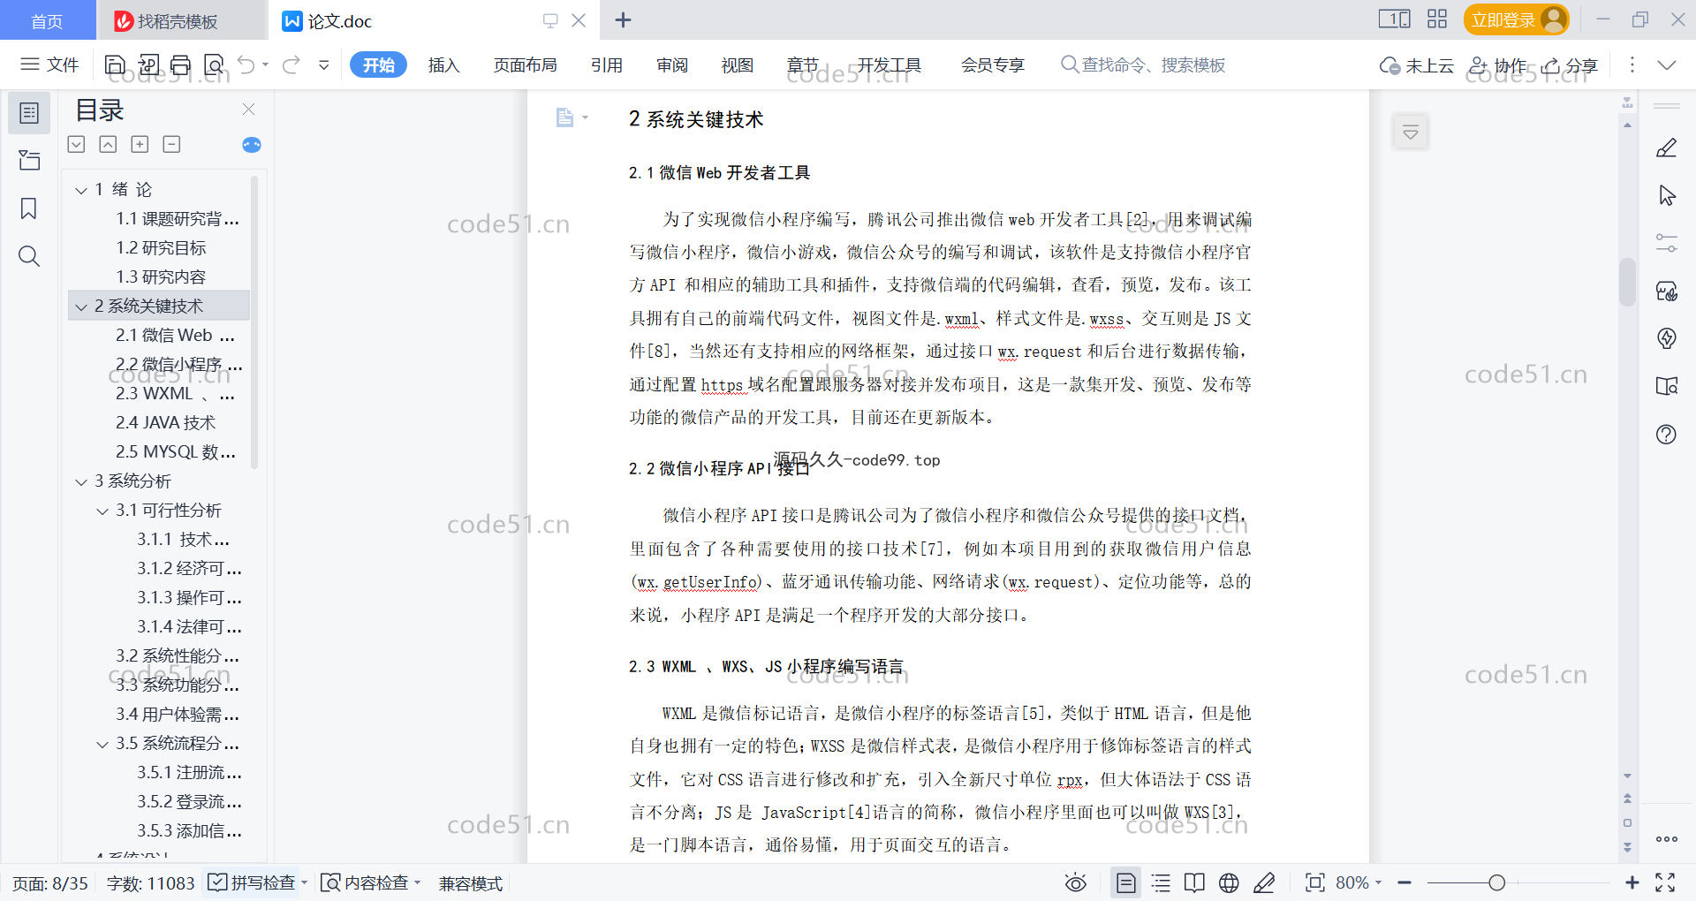Switch to the 引用 tab

607,64
